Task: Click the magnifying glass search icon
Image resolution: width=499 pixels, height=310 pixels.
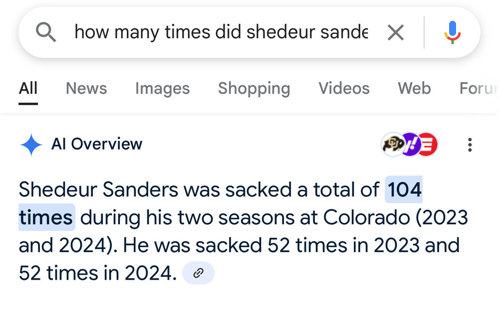Action: click(46, 32)
